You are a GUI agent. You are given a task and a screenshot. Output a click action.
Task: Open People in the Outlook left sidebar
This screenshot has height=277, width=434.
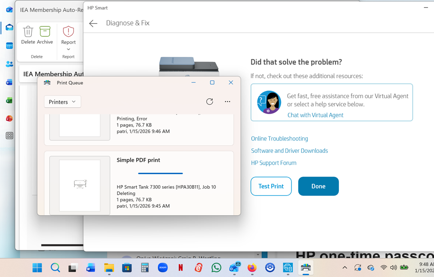pos(10,64)
